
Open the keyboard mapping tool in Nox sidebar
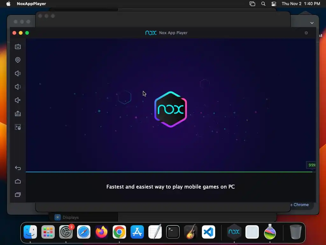pos(18,47)
